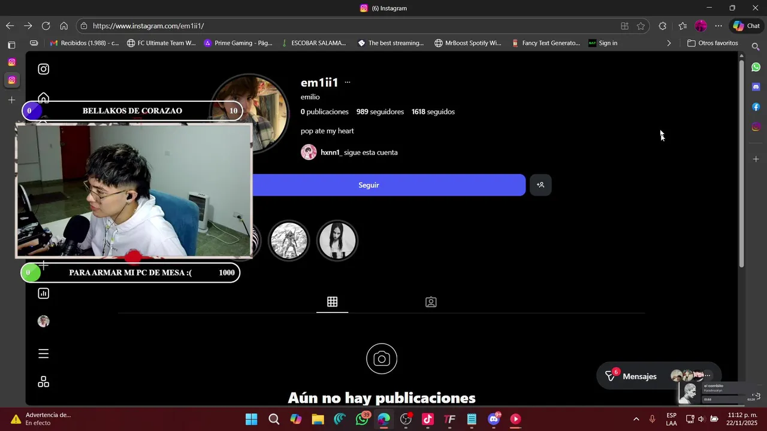Open WhatsApp from the taskbar

click(362, 419)
